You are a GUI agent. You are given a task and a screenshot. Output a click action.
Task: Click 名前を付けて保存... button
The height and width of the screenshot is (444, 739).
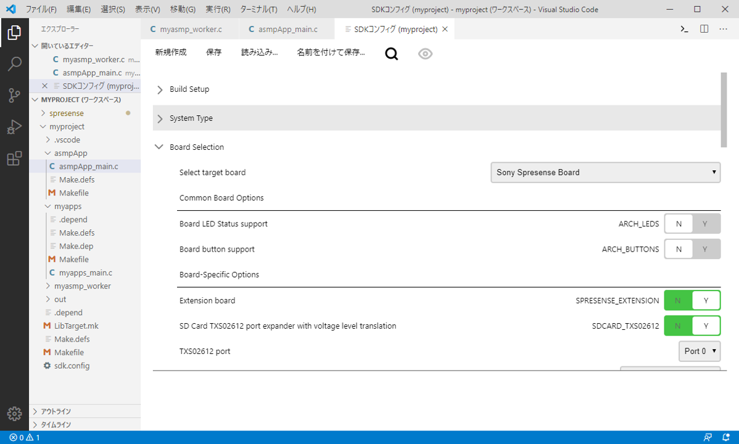pyautogui.click(x=331, y=52)
